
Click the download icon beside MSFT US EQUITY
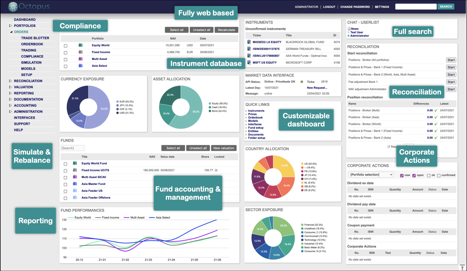point(249,62)
